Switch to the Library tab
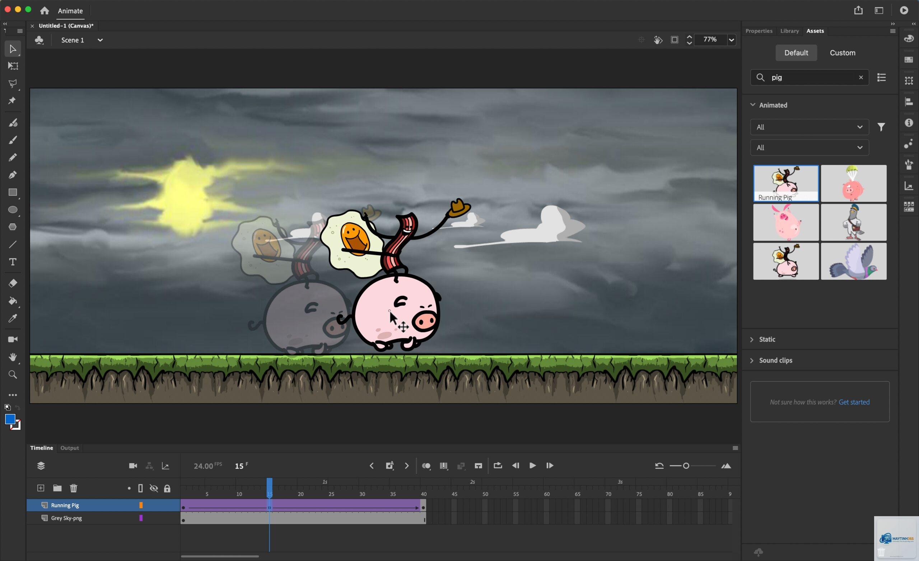Screen dimensions: 919x561 [x=789, y=31]
